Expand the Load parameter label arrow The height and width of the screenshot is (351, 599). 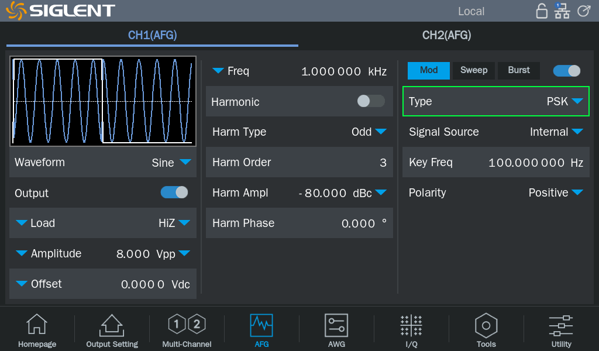coord(22,223)
